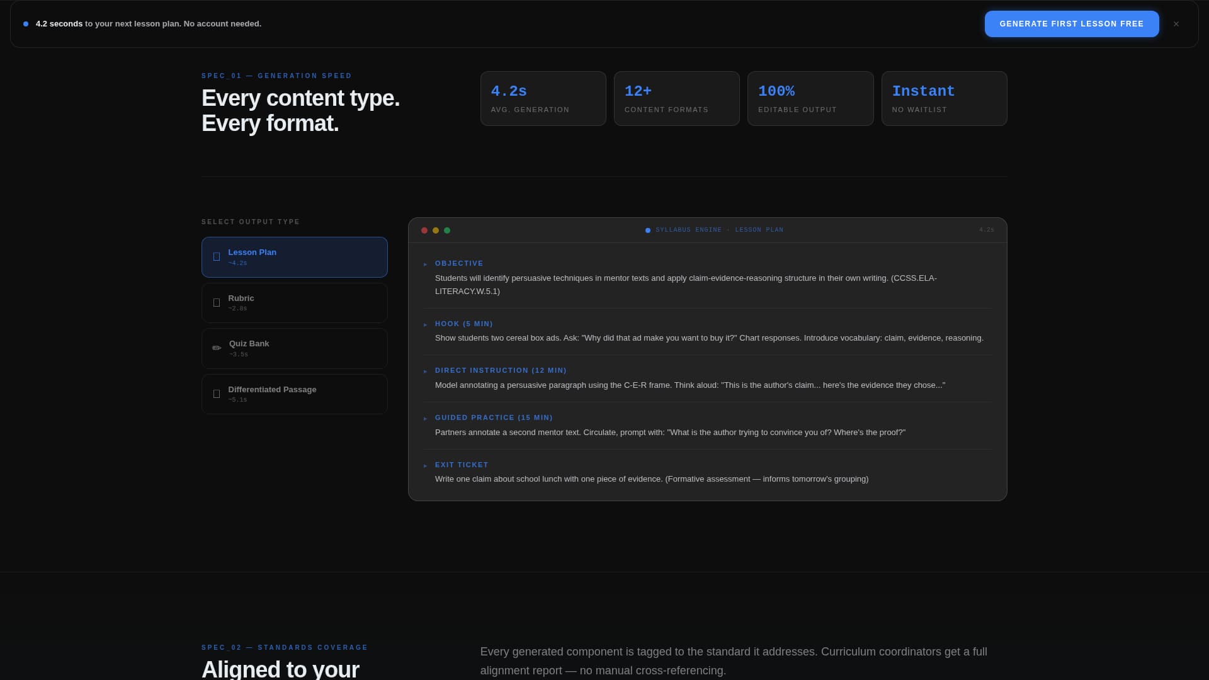Click the Select Output Type label
The height and width of the screenshot is (680, 1209).
pos(251,222)
